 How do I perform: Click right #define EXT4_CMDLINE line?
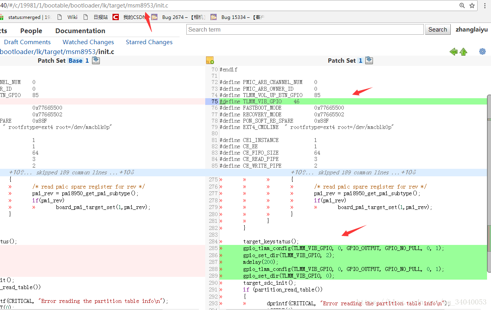[x=307, y=127]
